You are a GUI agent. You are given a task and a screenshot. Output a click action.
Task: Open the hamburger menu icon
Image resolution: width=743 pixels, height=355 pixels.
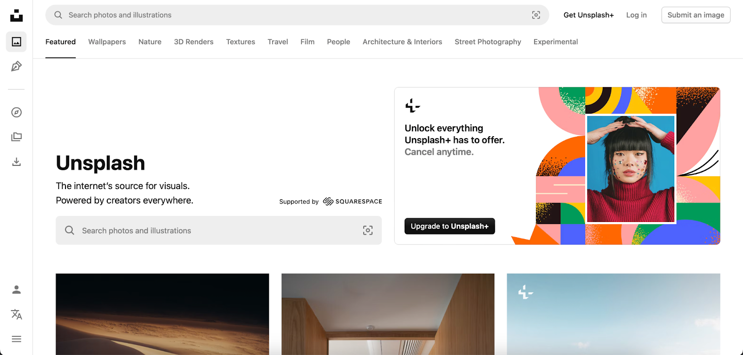click(16, 339)
